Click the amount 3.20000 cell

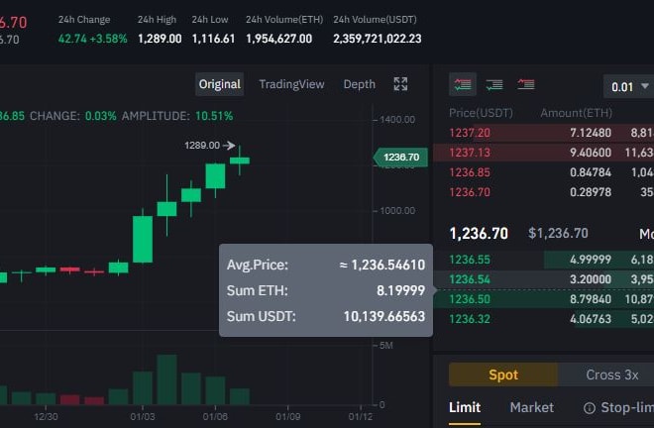click(591, 279)
